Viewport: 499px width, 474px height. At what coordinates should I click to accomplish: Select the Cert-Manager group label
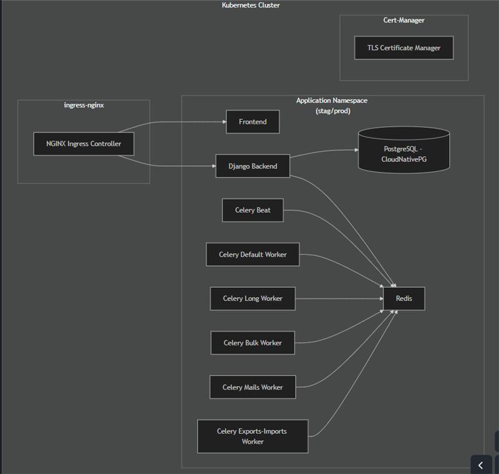tap(404, 21)
